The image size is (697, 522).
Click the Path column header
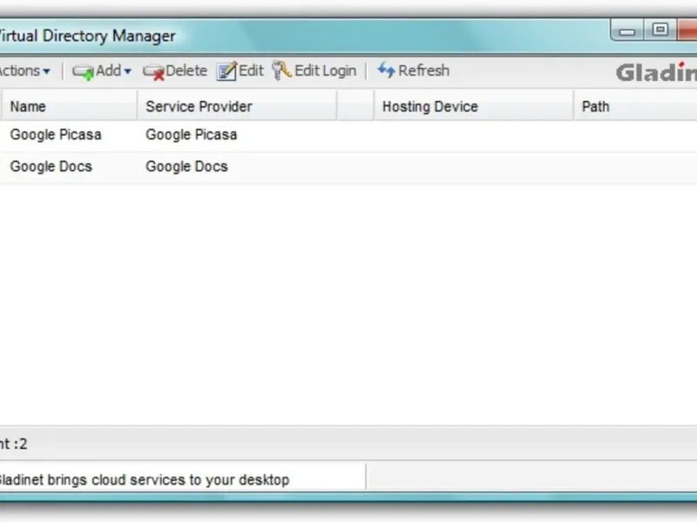pos(636,106)
